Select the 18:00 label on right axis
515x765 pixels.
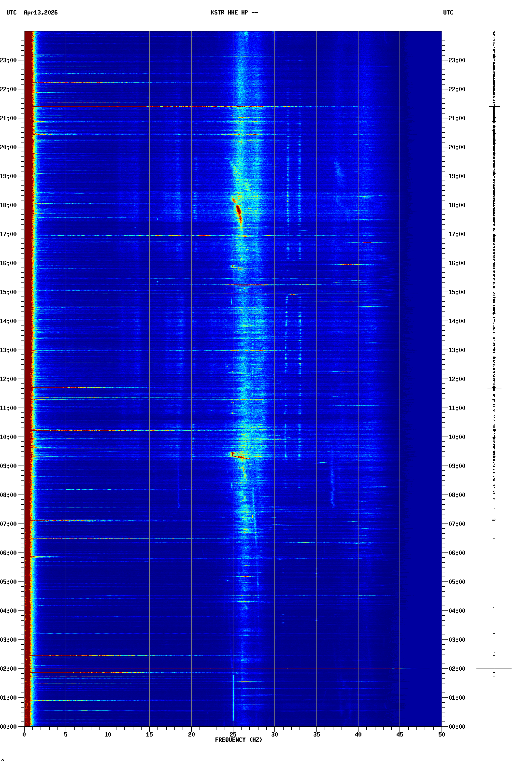click(457, 205)
